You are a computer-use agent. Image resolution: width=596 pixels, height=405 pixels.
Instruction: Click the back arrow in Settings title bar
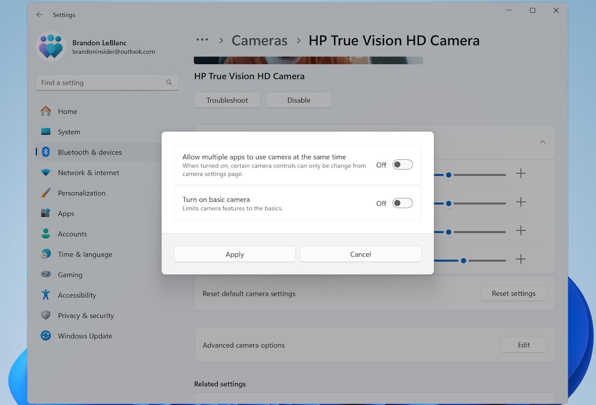click(40, 15)
